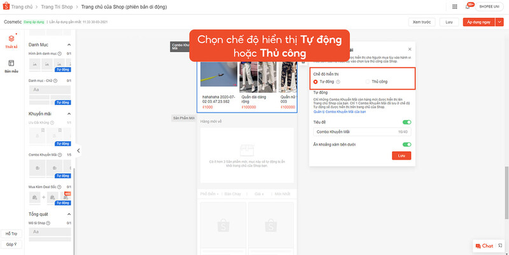
Task: Open the Bản mẫu templates panel
Action: (11, 65)
